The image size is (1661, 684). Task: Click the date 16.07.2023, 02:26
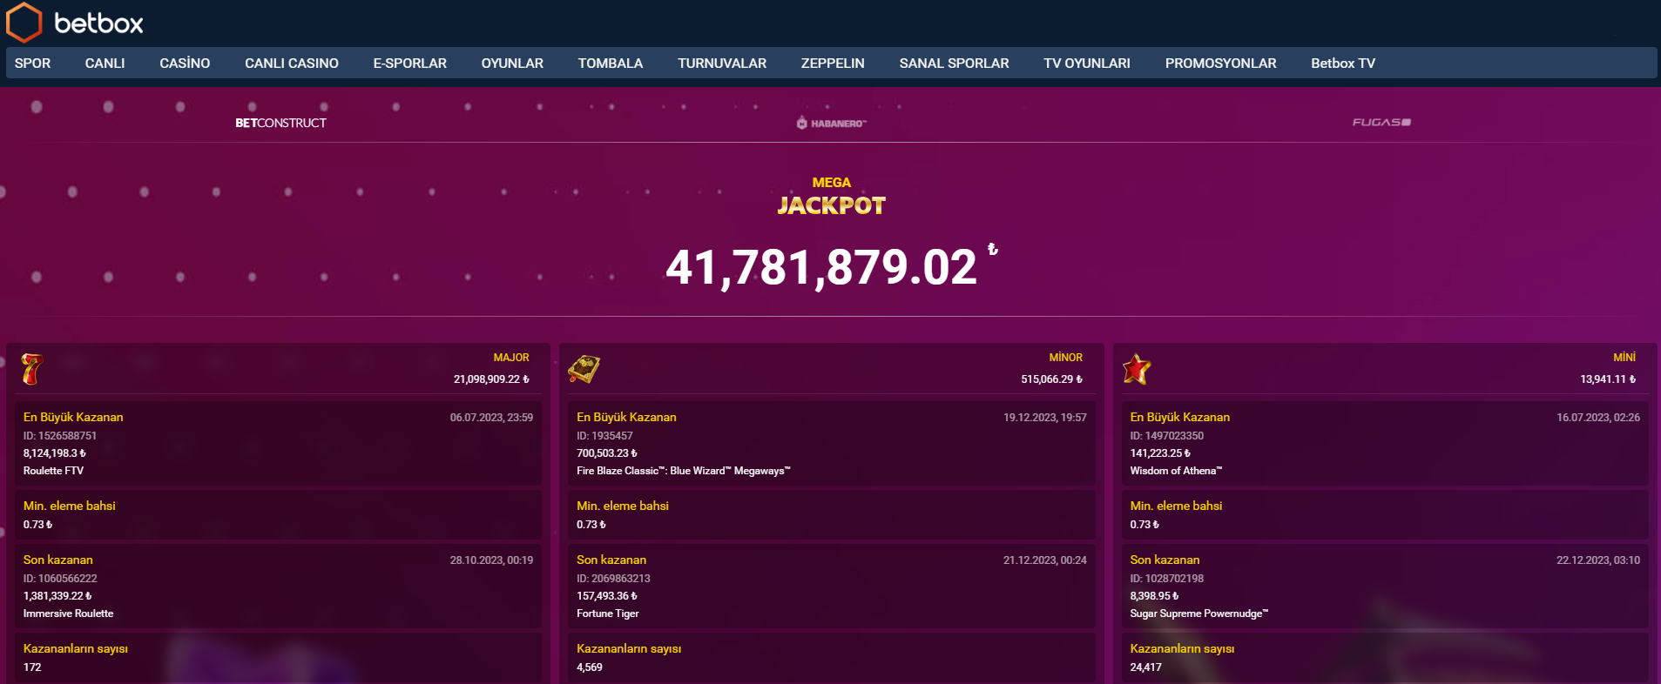click(x=1598, y=418)
